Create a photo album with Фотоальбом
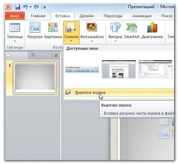This screenshot has width=178, height=164. click(x=92, y=27)
